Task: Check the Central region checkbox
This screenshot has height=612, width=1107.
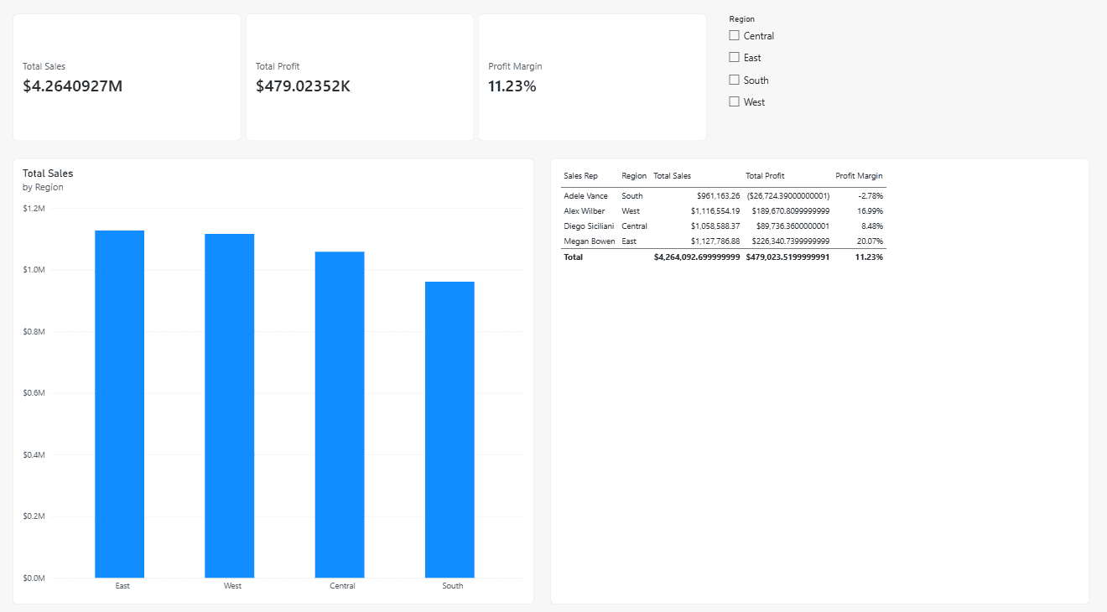Action: tap(735, 35)
